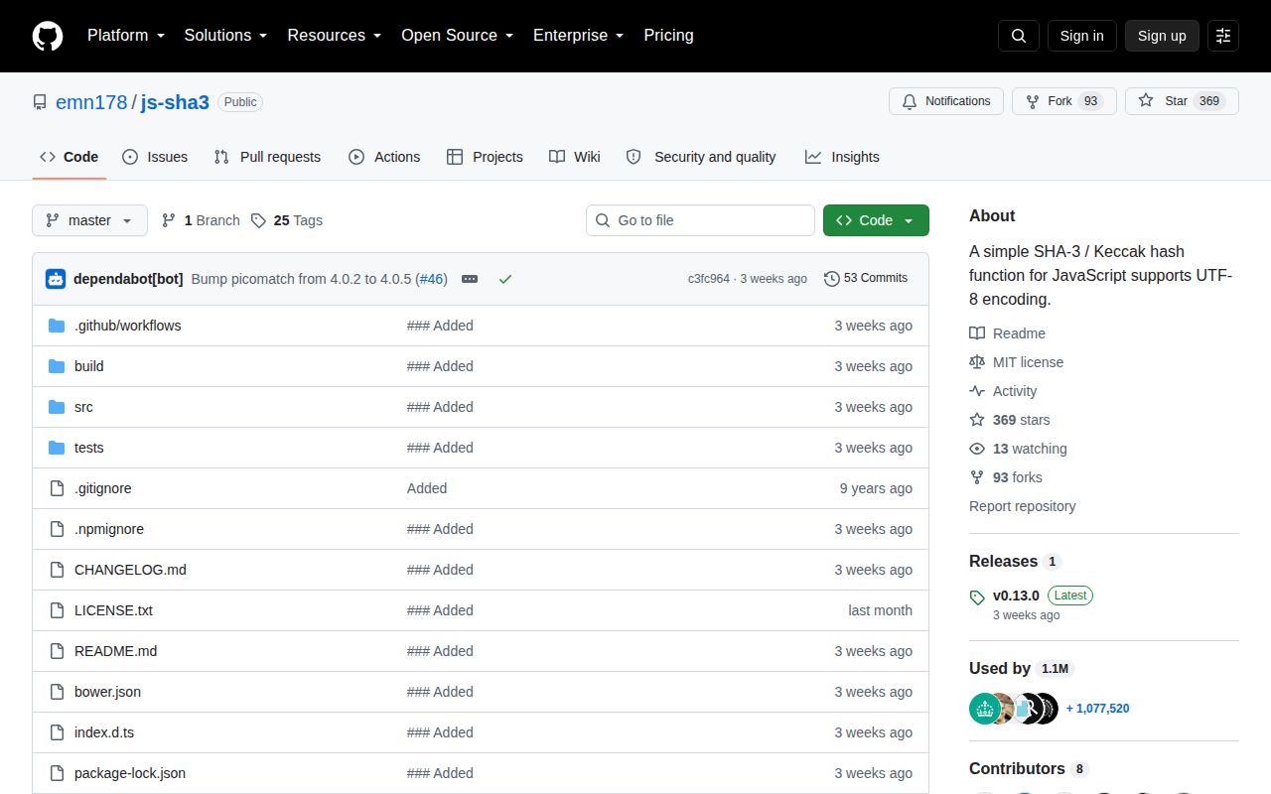
Task: Click the c3fc964 commit hash
Action: (x=709, y=279)
